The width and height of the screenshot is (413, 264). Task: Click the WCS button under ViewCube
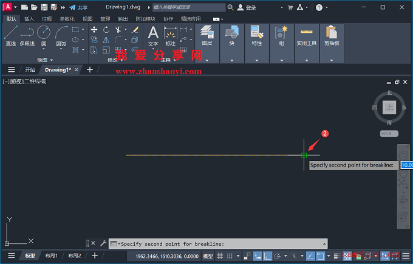point(389,134)
